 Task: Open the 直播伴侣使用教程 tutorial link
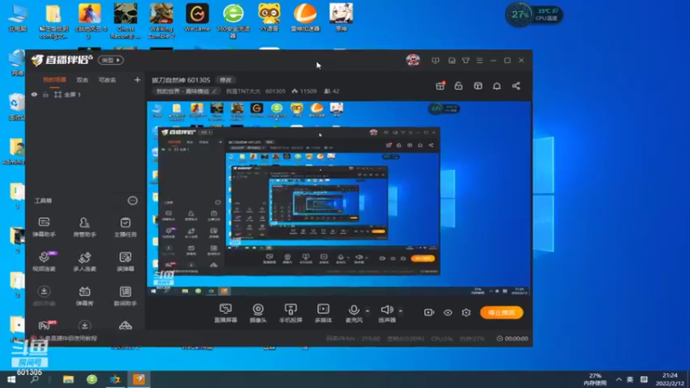pos(68,338)
